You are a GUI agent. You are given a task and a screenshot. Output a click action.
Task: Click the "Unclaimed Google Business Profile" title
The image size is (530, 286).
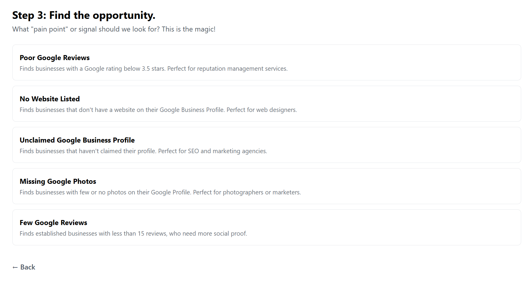click(x=77, y=140)
